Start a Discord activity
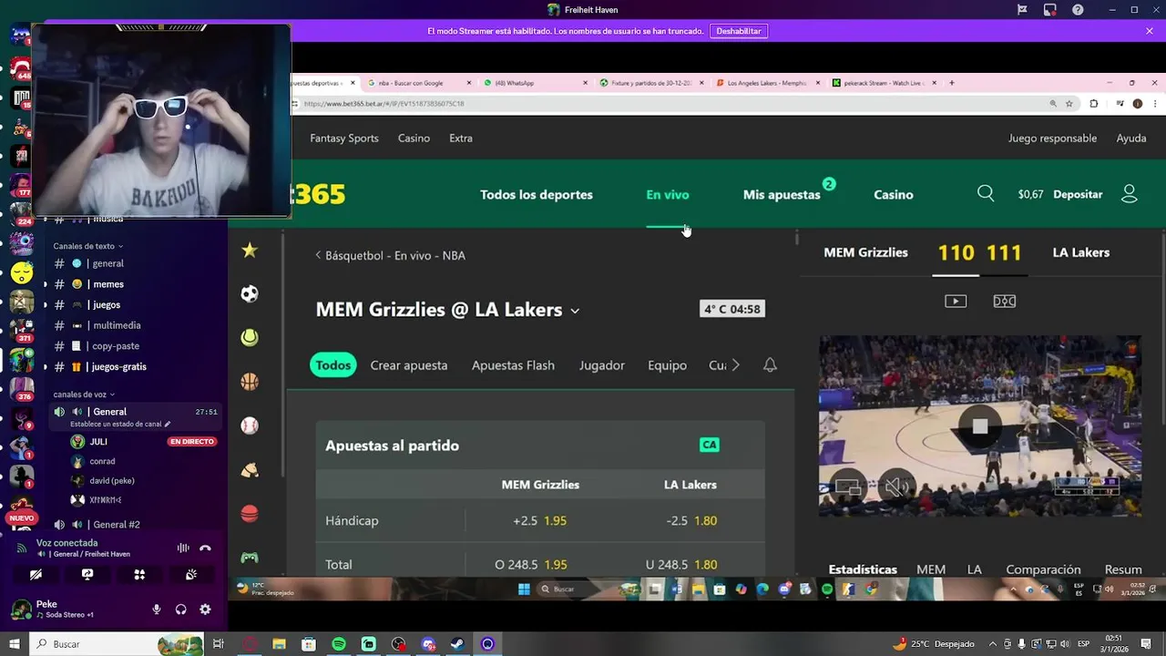 point(139,575)
